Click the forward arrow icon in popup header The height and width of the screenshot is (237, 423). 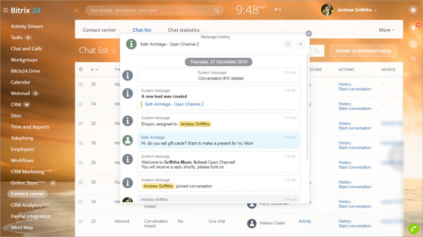pos(300,44)
